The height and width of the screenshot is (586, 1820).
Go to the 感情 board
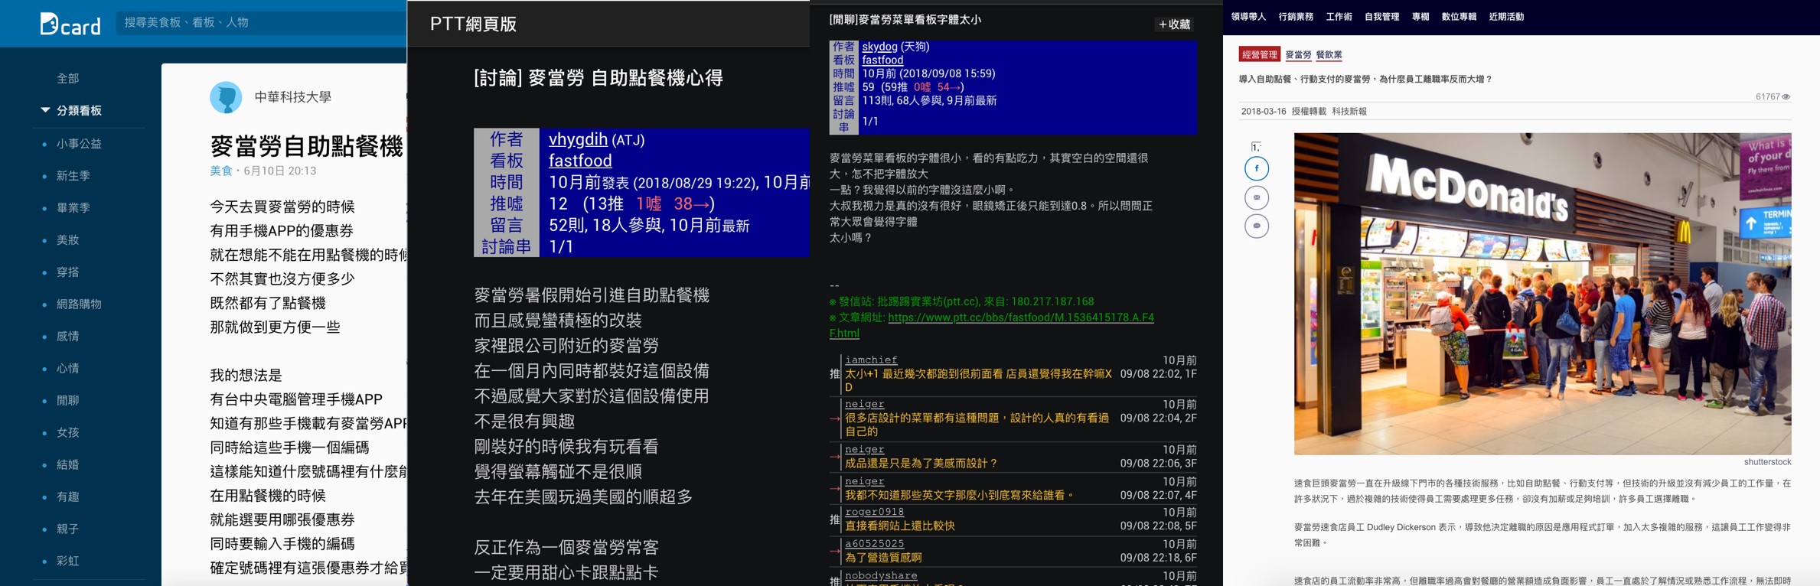(x=67, y=337)
